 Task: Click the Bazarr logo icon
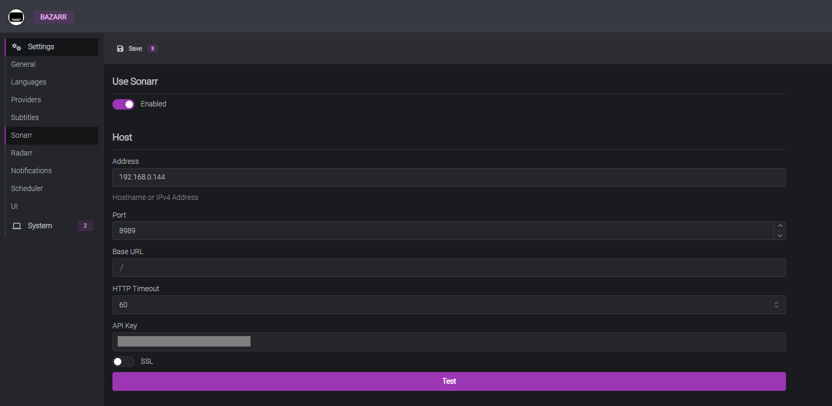click(x=16, y=17)
